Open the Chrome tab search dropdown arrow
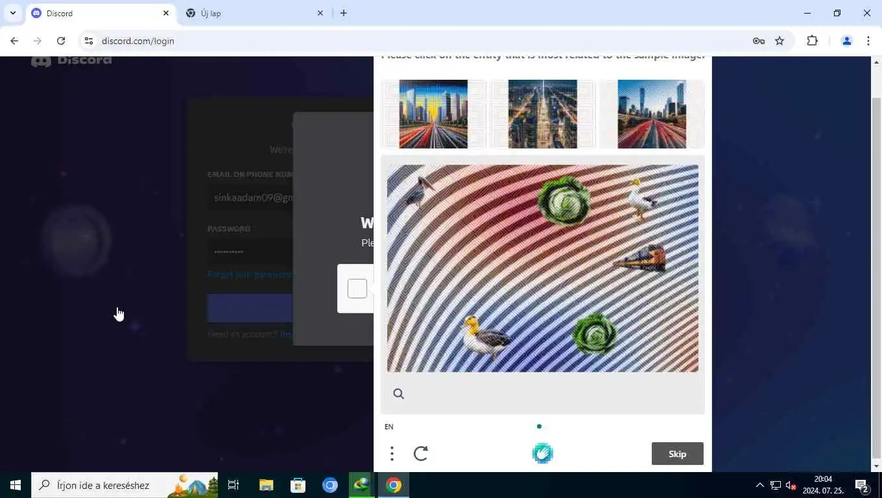Viewport: 882px width, 498px height. click(12, 13)
